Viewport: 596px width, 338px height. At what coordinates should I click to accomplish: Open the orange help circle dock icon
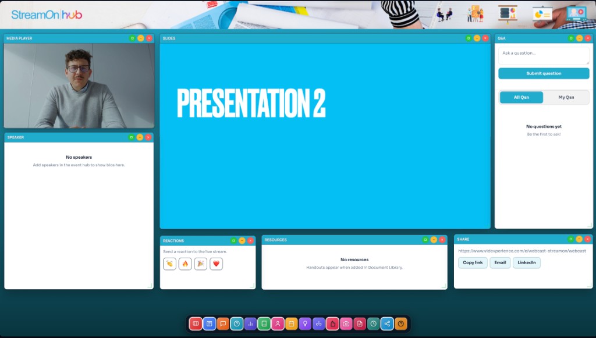(x=401, y=323)
